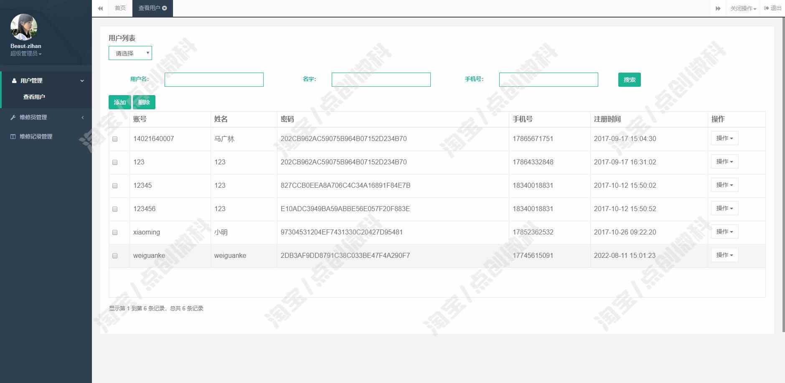785x383 pixels.
Task: Tick the checkbox for account 123456
Action: (x=115, y=209)
